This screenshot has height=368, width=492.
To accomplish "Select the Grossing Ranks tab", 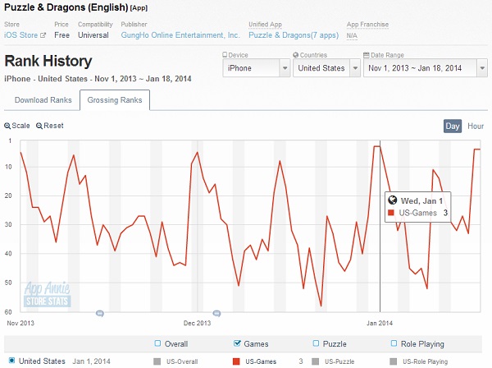I will (115, 100).
